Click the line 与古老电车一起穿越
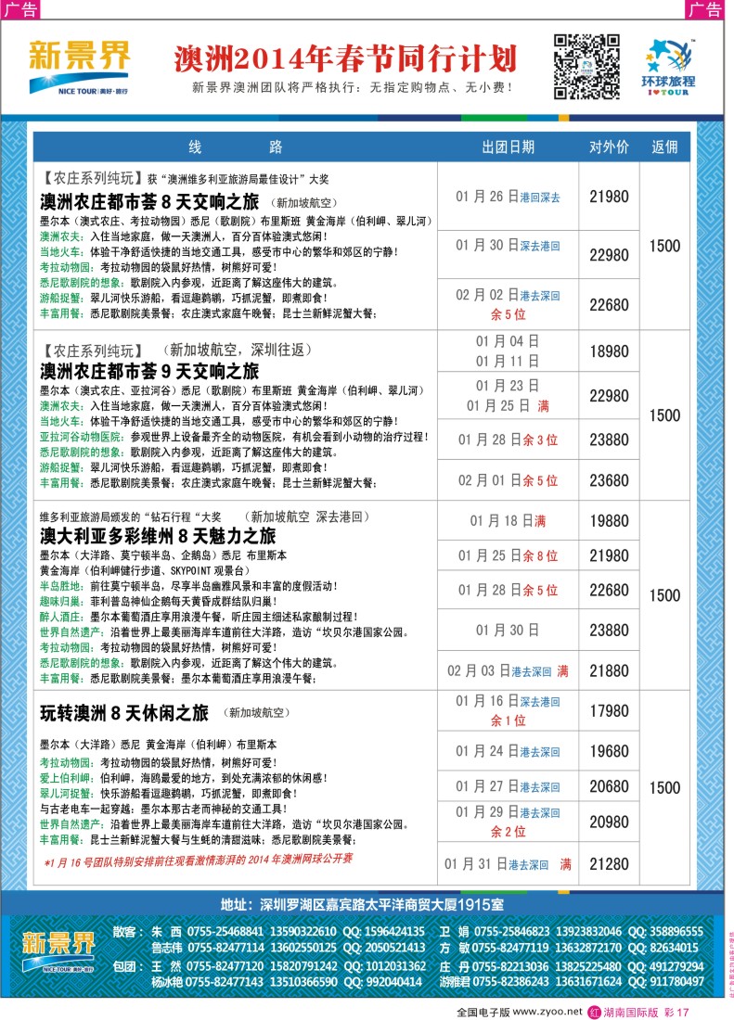734x1020 pixels. (x=163, y=809)
